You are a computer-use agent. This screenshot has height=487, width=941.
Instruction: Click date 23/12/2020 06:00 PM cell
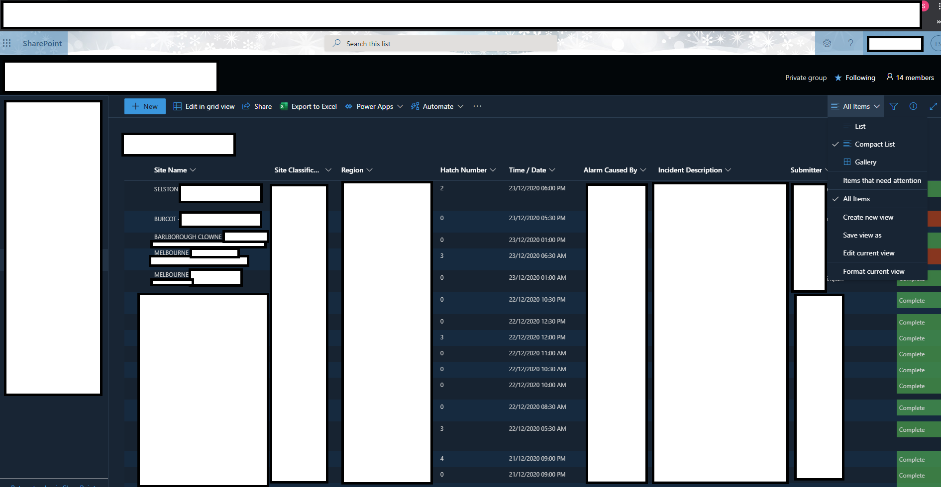[x=537, y=188]
